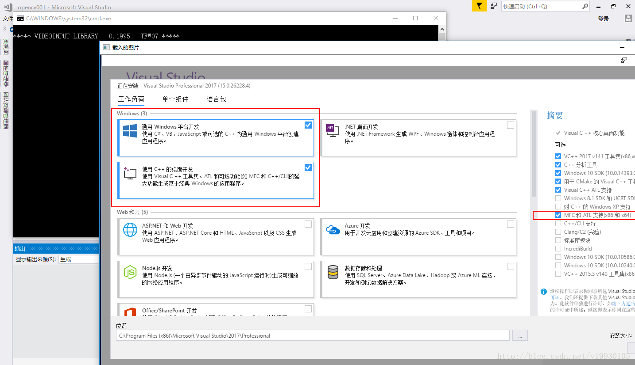Check the 标准库模块 option
Viewport: 635px width, 365px height.
coord(558,240)
